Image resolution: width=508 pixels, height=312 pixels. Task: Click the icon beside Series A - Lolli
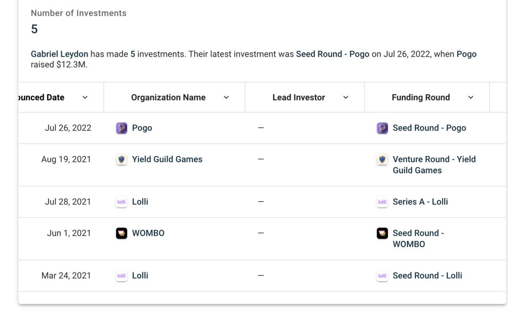point(382,202)
